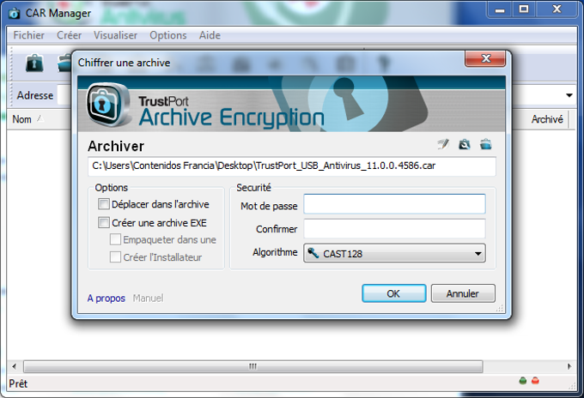Image resolution: width=584 pixels, height=398 pixels.
Task: Expand the Adresse bar dropdown arrow
Action: point(569,95)
